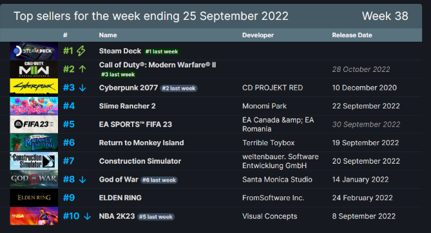Image resolution: width=431 pixels, height=233 pixels.
Task: Select the God of War thumbnail
Action: [34, 179]
